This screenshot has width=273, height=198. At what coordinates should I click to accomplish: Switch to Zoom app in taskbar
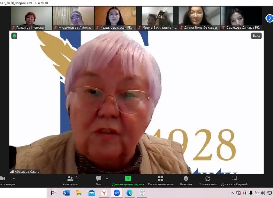click(117, 193)
